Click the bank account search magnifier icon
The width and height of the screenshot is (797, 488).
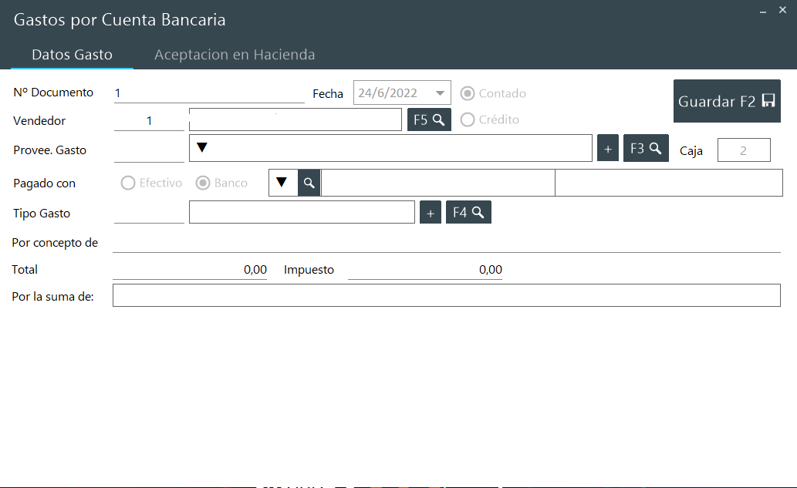pyautogui.click(x=309, y=183)
